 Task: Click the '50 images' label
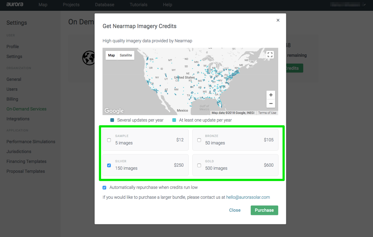(215, 143)
